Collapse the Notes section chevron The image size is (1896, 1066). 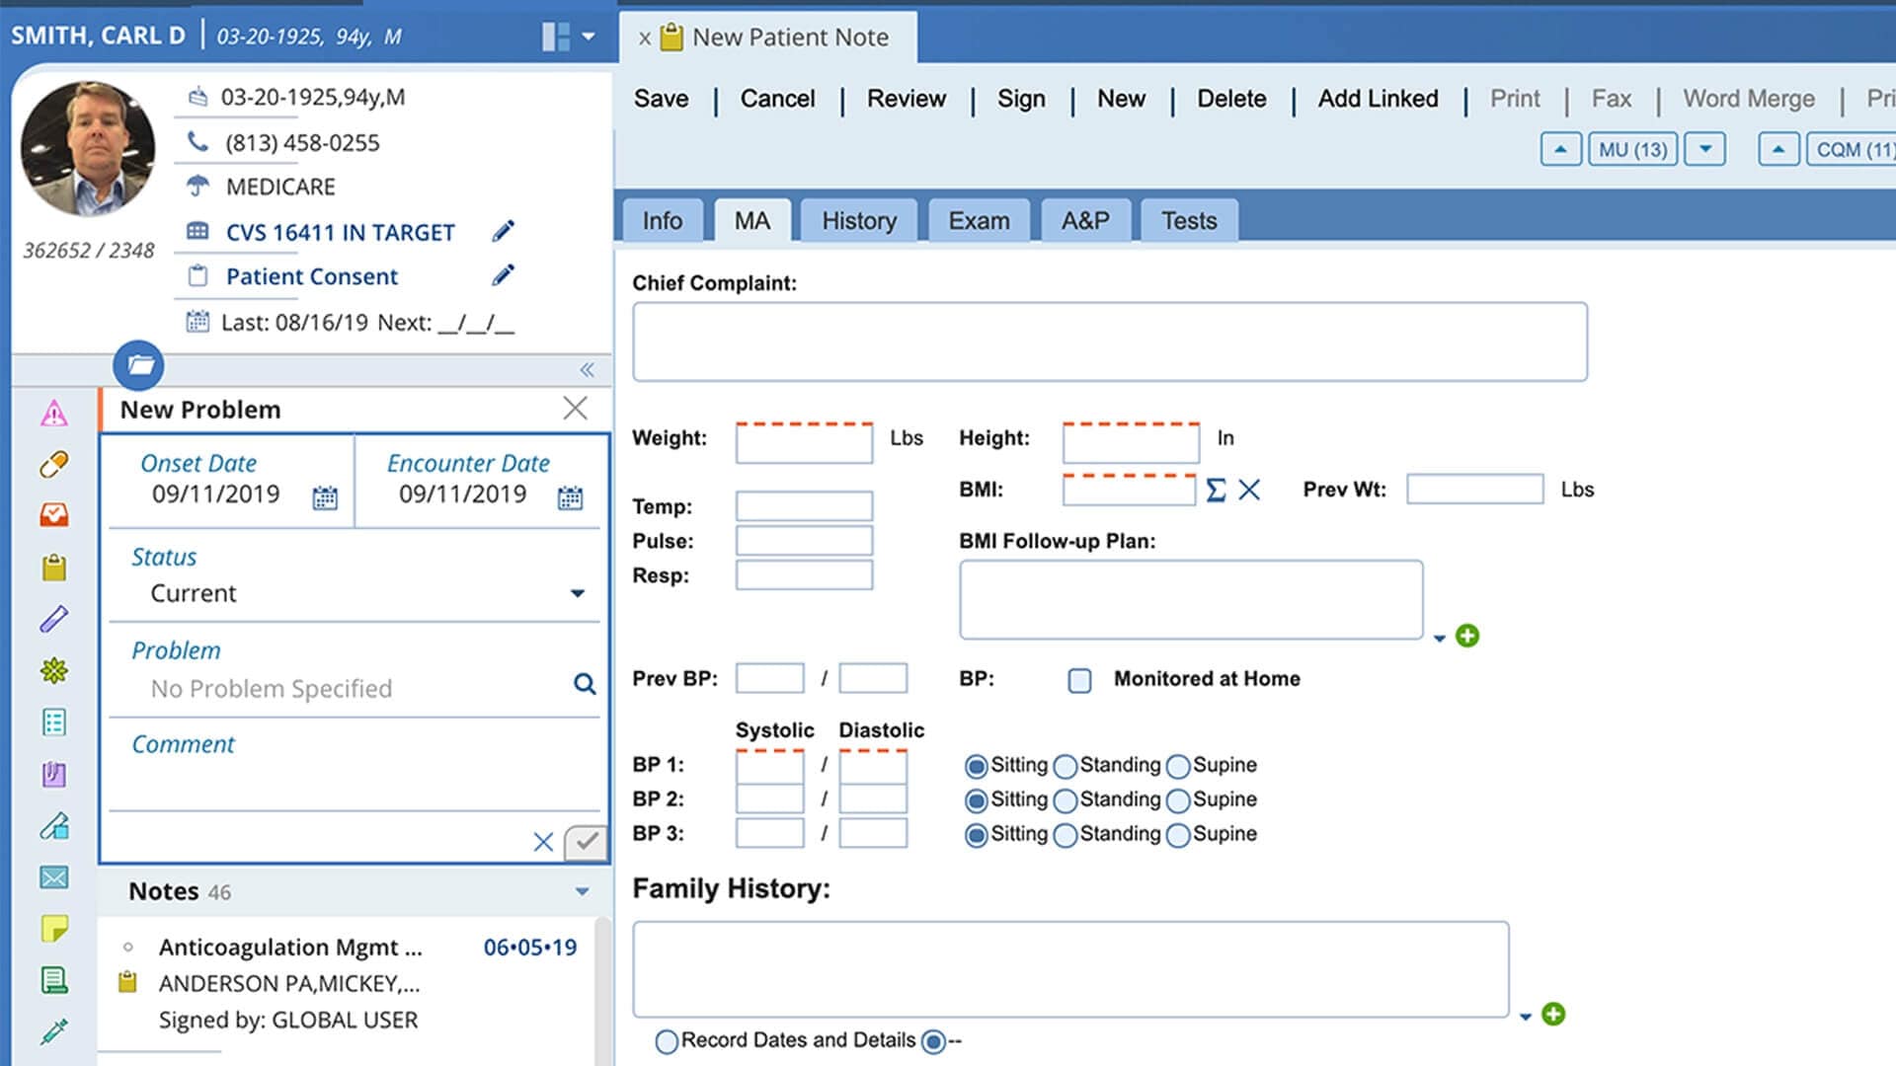click(x=581, y=891)
